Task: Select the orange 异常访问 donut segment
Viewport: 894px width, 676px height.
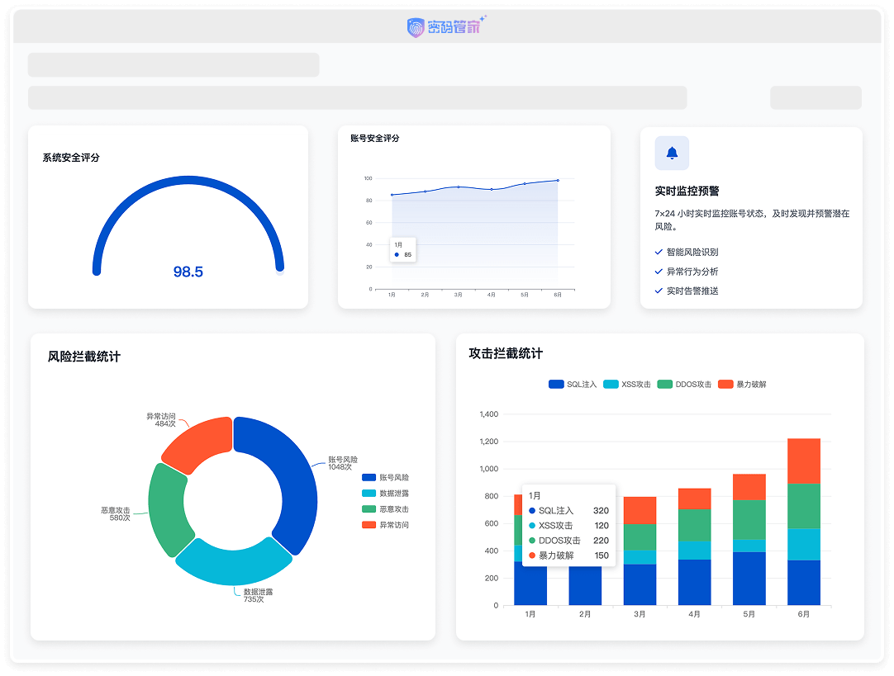Action: pyautogui.click(x=198, y=443)
